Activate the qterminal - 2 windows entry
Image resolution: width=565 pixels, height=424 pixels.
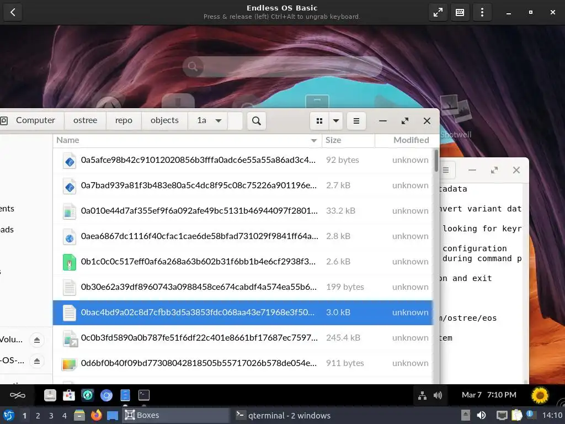pyautogui.click(x=288, y=415)
